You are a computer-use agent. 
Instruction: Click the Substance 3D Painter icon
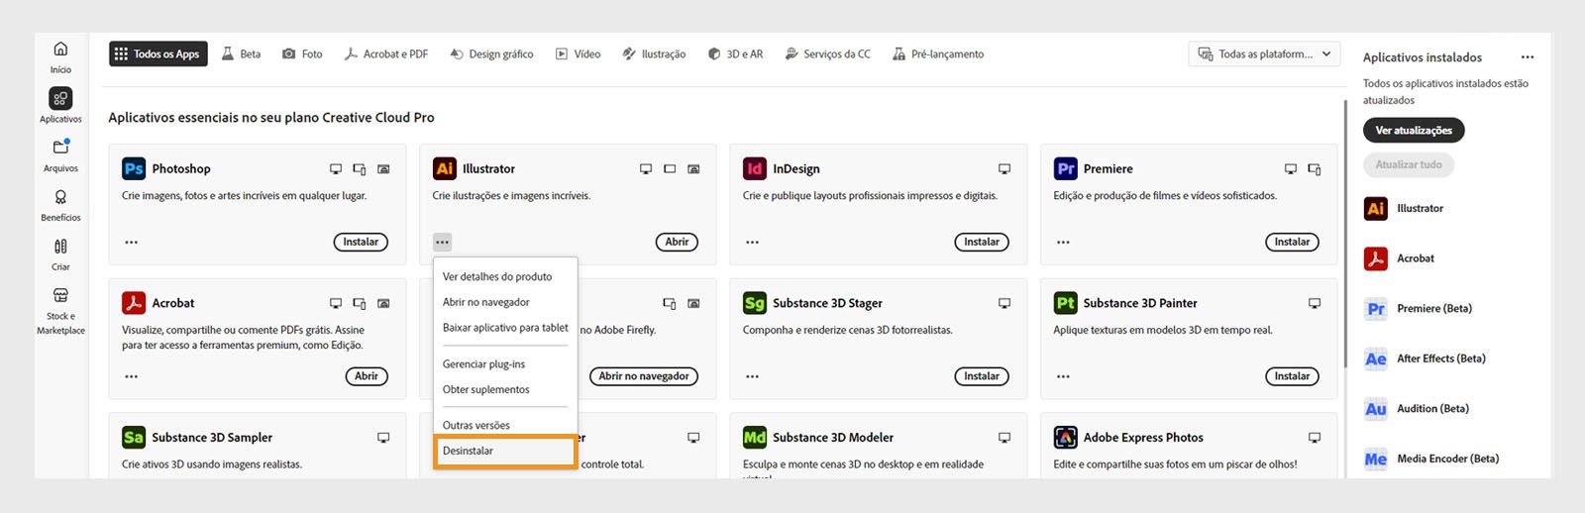coord(1066,303)
